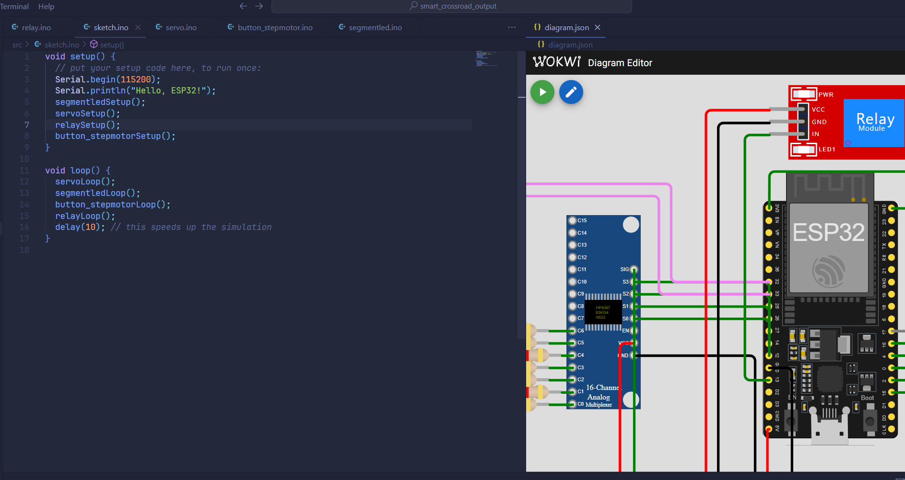The height and width of the screenshot is (480, 905).
Task: Click the blue pencil edit diagram button
Action: tap(571, 92)
